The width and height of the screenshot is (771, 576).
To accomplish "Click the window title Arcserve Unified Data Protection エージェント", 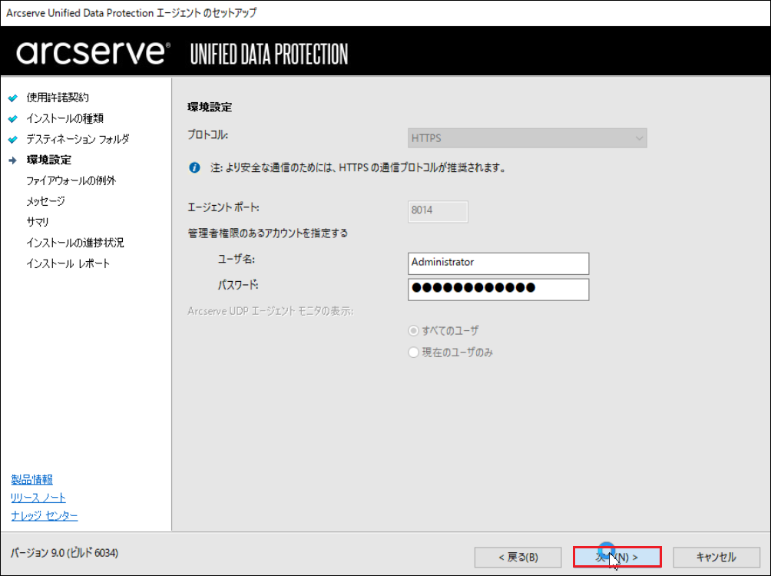I will [131, 13].
